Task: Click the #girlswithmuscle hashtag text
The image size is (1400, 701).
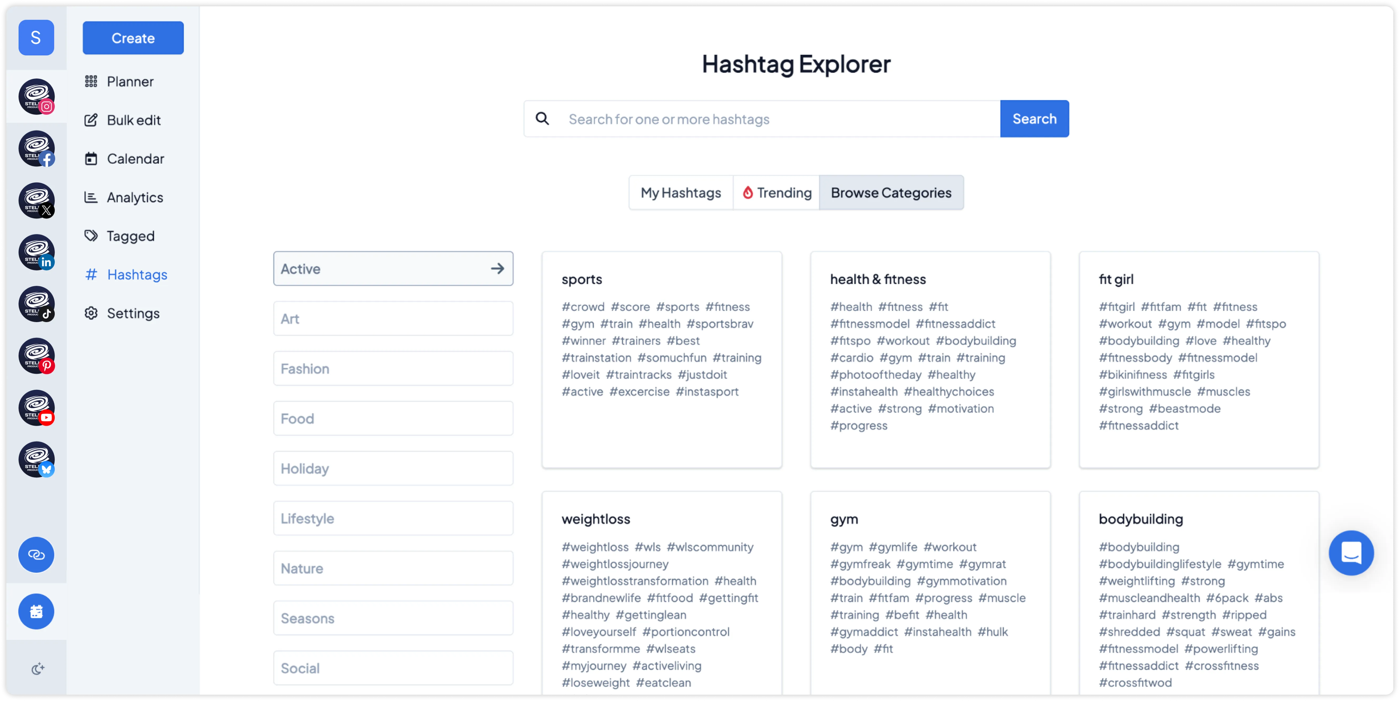Action: coord(1145,391)
